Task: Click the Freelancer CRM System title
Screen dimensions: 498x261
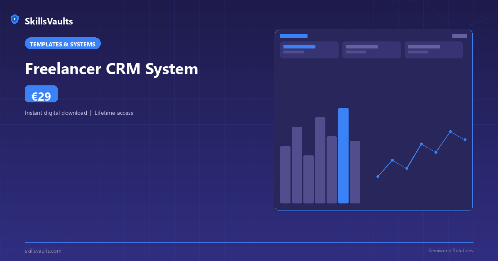Action: click(112, 69)
